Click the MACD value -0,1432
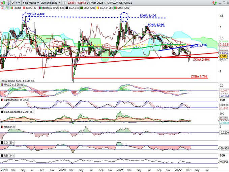The image size is (229, 172). tap(224, 96)
